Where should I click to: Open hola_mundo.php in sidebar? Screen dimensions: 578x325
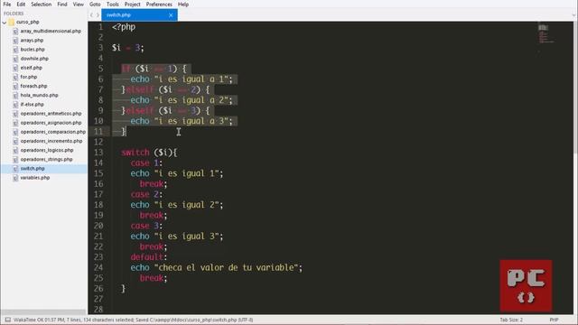click(39, 96)
